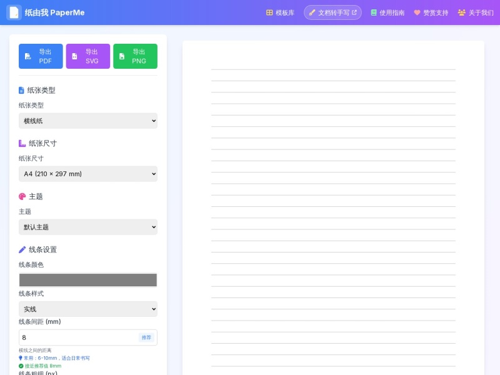This screenshot has width=500, height=375.
Task: Click the PNG file icon
Action: 122,56
